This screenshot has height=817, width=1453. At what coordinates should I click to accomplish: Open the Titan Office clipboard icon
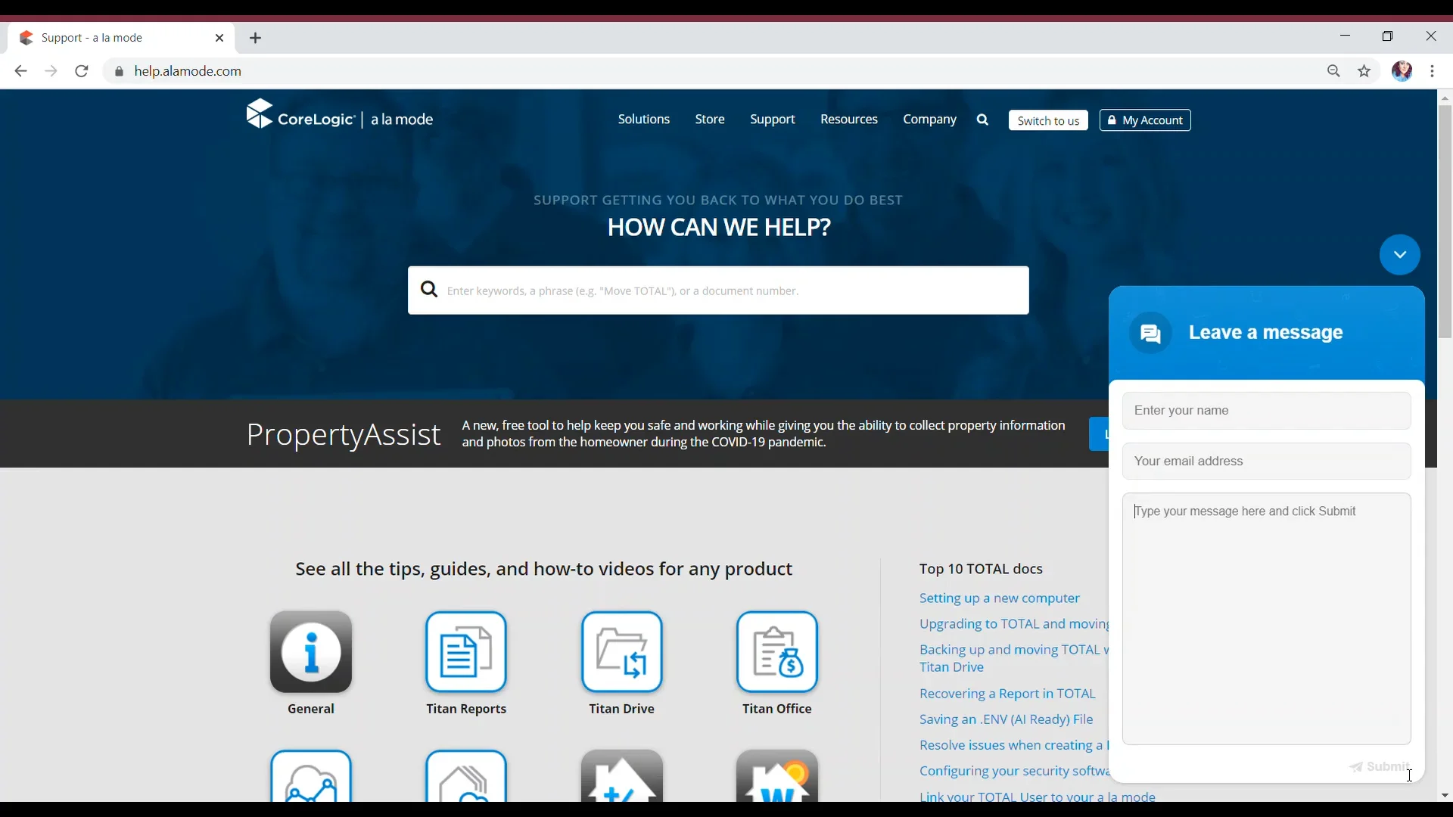(x=777, y=652)
